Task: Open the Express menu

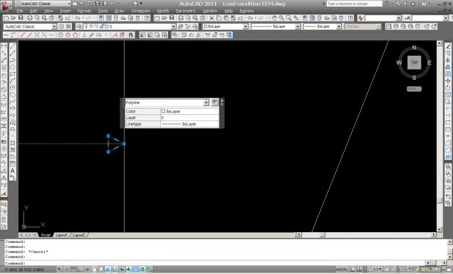Action: tap(246, 11)
